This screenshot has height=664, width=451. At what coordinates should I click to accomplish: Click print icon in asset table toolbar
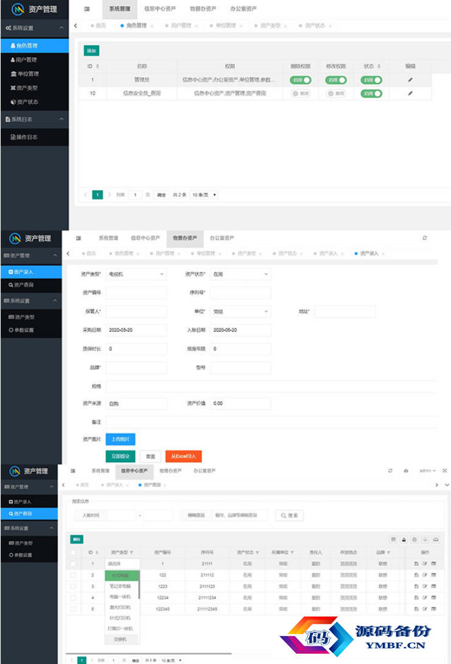coord(414,539)
